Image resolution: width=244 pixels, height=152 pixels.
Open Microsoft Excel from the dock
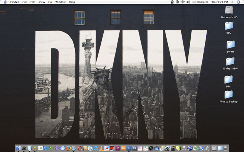click(x=51, y=149)
